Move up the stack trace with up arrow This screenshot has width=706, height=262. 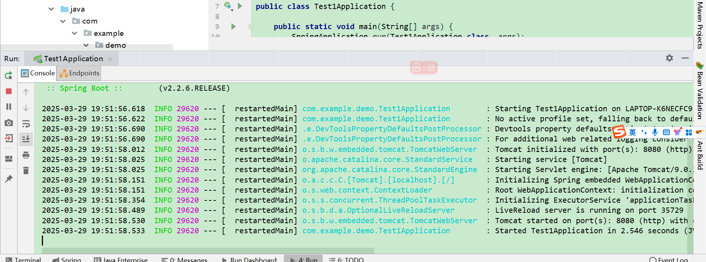(x=26, y=92)
